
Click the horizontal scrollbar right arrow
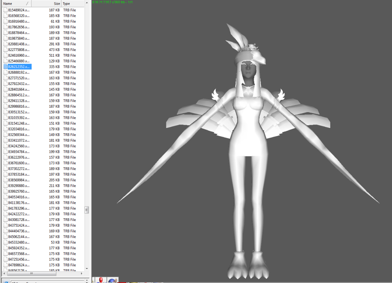[82, 273]
